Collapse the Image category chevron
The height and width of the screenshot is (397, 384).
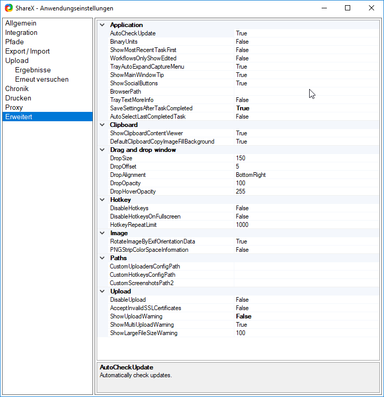[102, 233]
